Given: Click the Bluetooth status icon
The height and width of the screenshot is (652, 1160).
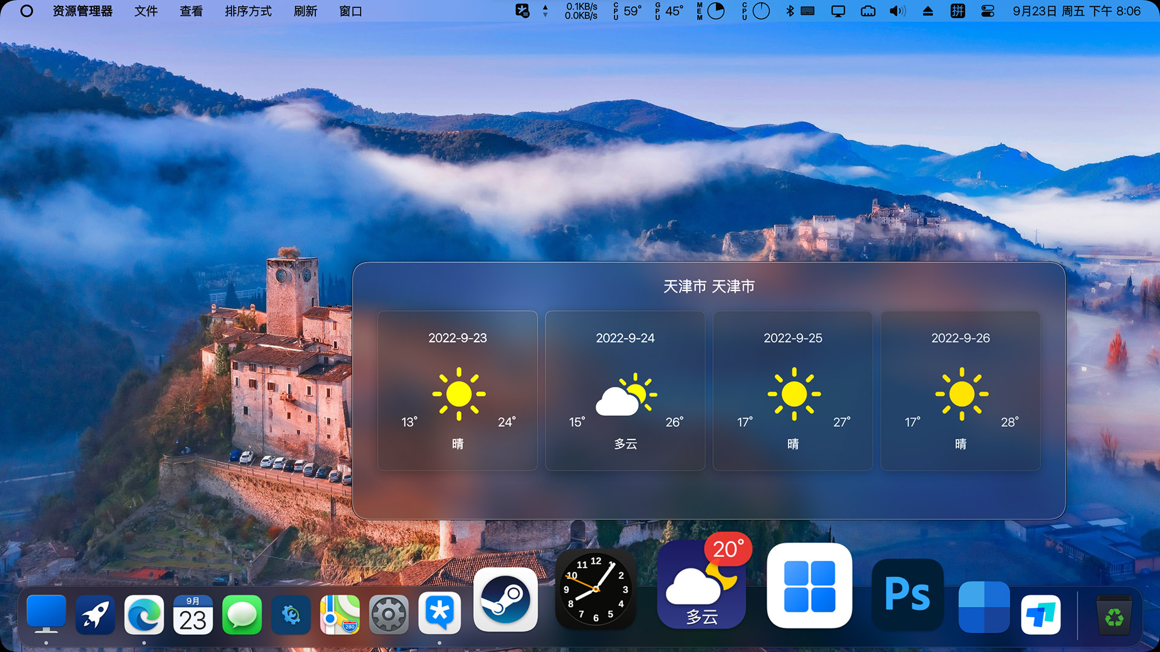Looking at the screenshot, I should point(789,11).
